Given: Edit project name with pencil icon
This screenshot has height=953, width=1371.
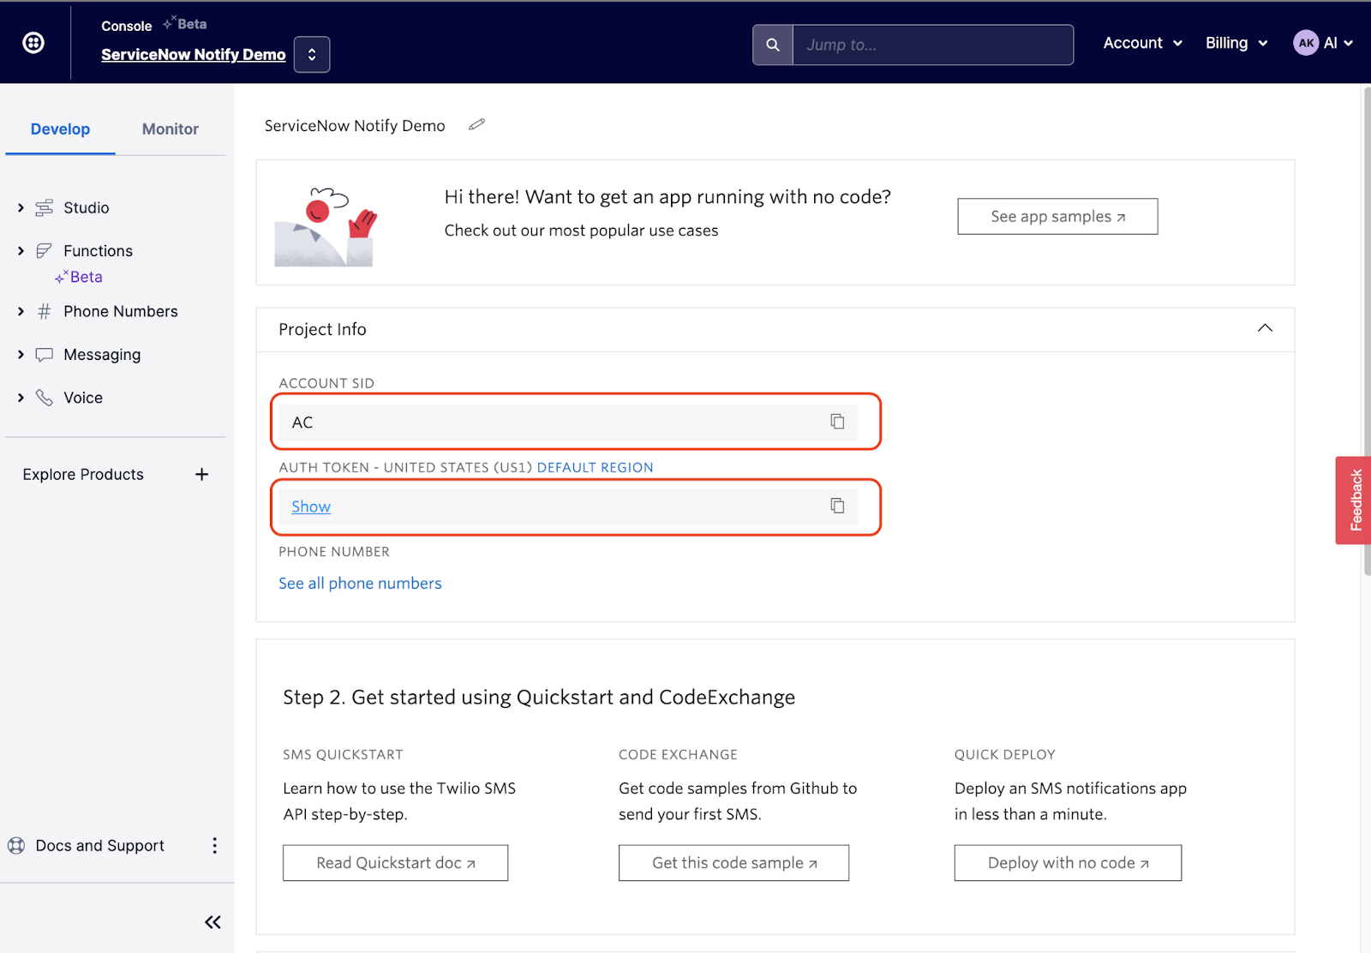Looking at the screenshot, I should 476,125.
